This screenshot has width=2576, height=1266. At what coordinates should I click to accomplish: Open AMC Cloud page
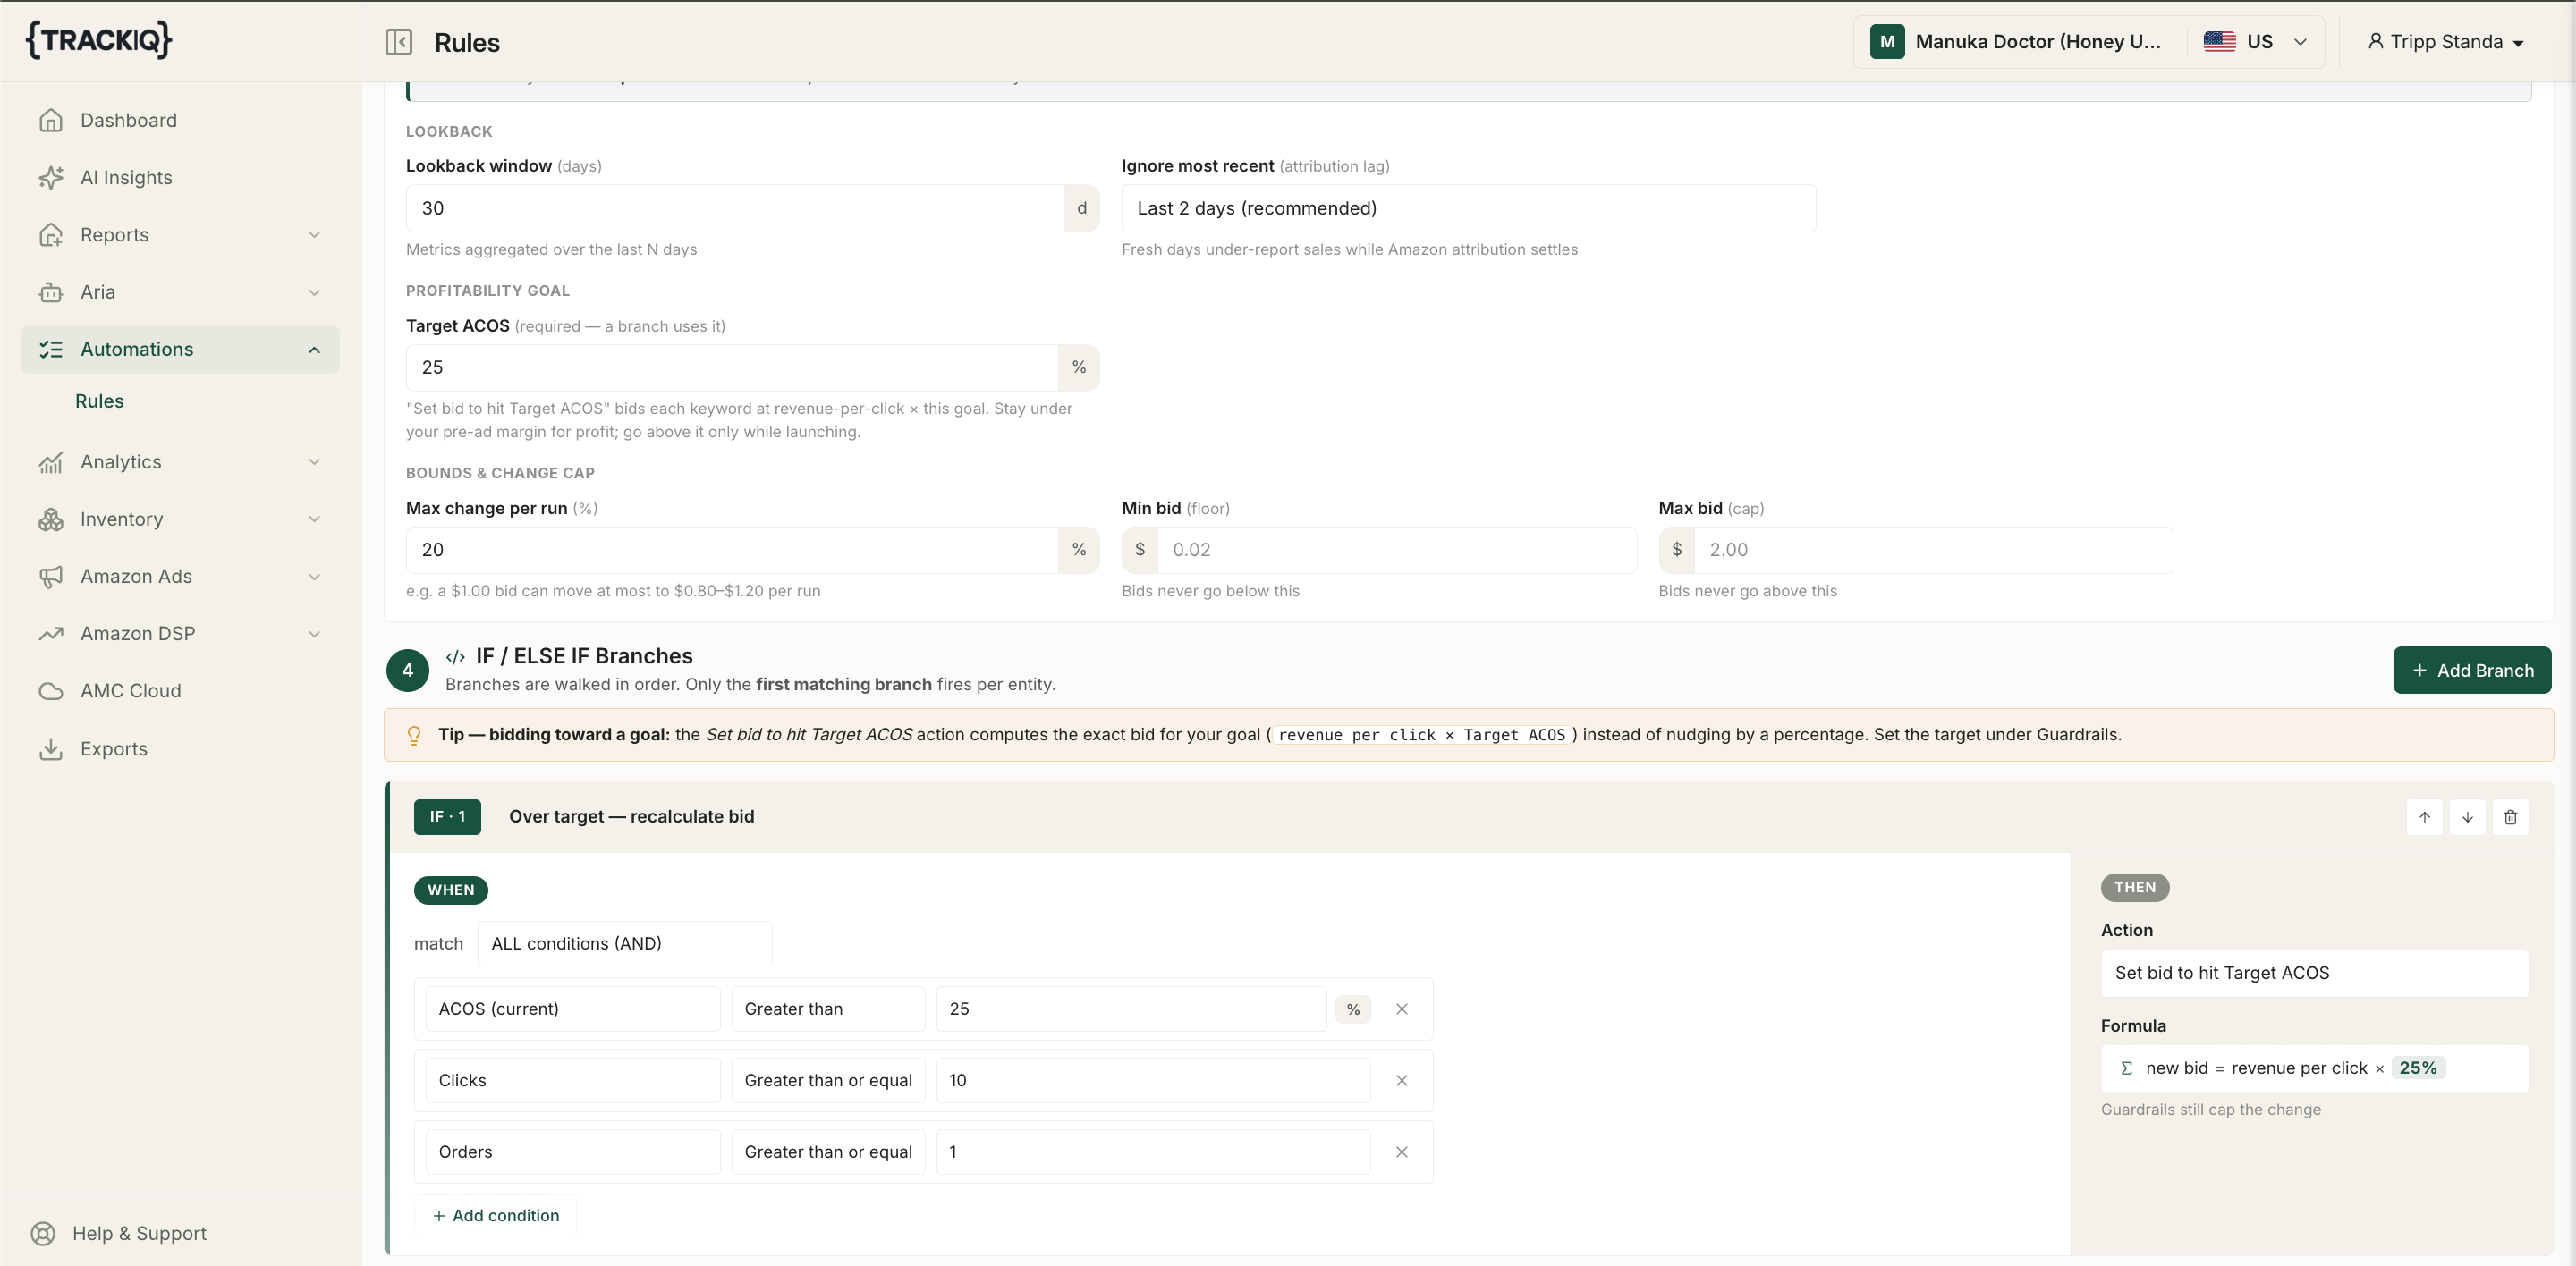[x=180, y=691]
